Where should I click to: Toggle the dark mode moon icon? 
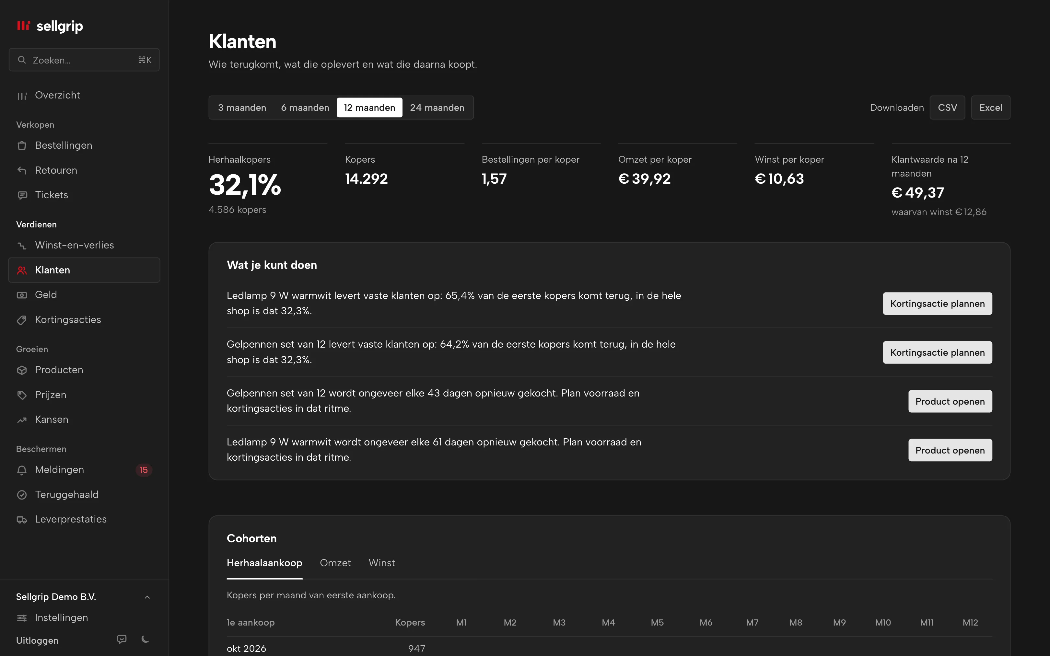(x=146, y=639)
